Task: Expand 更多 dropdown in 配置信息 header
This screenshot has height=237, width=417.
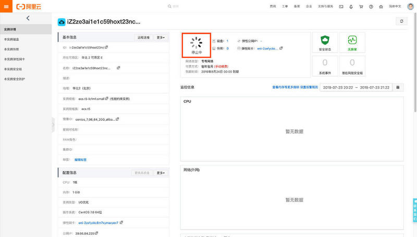Action: coord(161,173)
